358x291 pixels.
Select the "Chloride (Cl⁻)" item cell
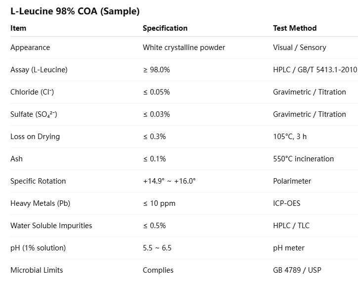tap(32, 92)
